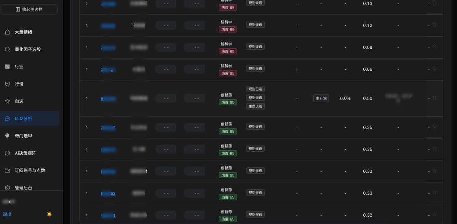The image size is (457, 224).
Task: Click the 行情 board icon
Action: pos(7,84)
